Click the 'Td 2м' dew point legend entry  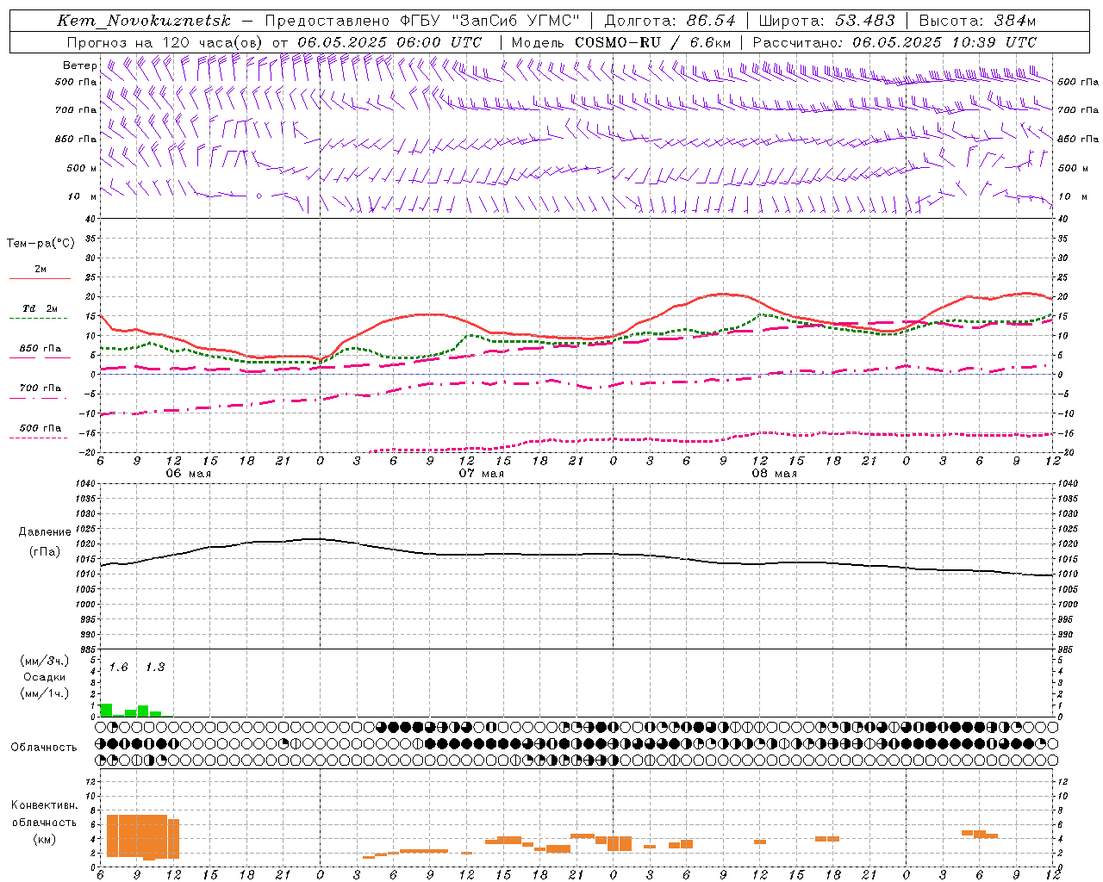(40, 308)
